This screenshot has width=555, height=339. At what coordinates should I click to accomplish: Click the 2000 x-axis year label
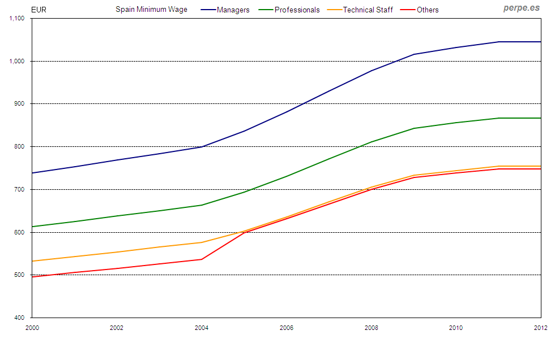pos(32,327)
